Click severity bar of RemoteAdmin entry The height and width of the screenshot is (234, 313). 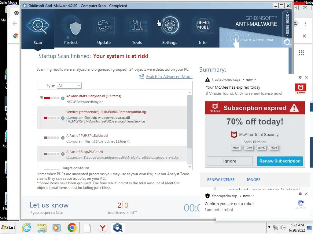(x=52, y=118)
